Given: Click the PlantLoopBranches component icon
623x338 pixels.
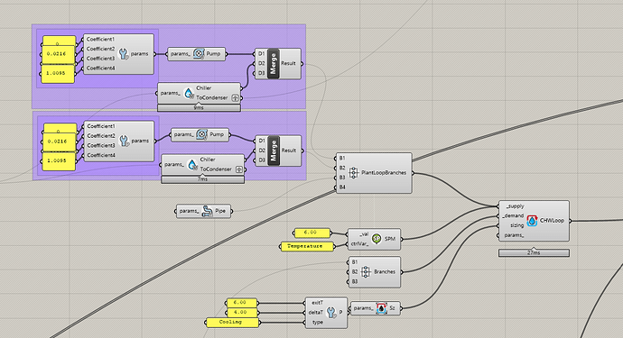Looking at the screenshot, I should pos(353,173).
